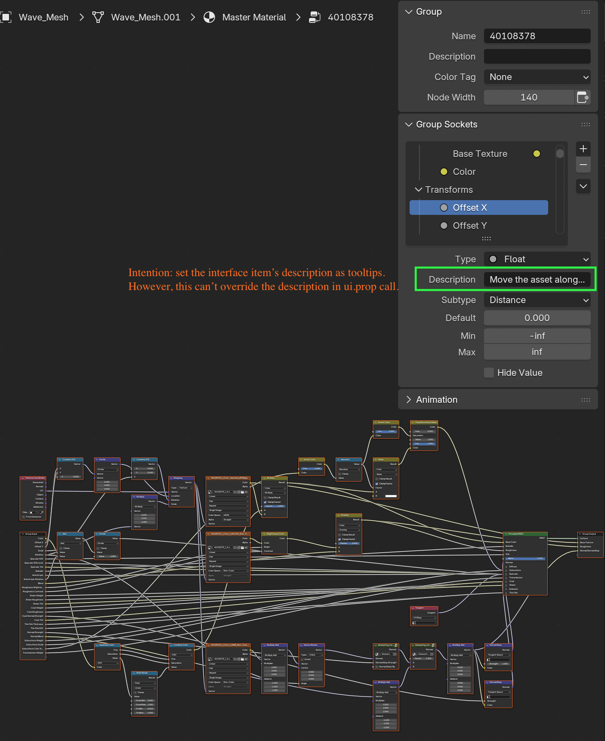The image size is (605, 741).
Task: Click the group Name field showing 40108378
Action: point(537,36)
